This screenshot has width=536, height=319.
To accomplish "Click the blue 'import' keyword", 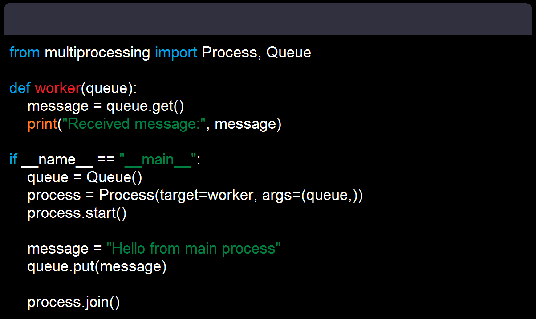I will coord(176,53).
